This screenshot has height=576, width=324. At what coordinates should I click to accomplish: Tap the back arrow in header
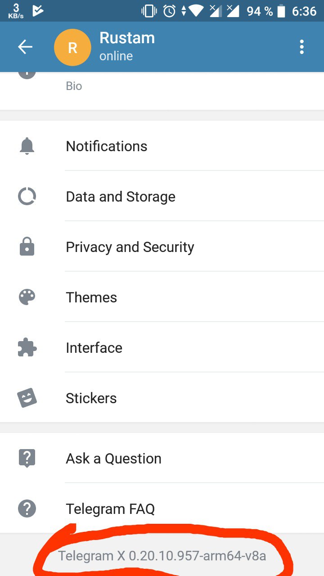[25, 47]
